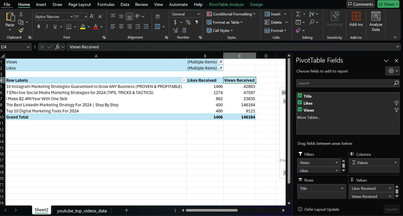This screenshot has width=403, height=216.
Task: Click the Borders icon
Action: (x=69, y=26)
